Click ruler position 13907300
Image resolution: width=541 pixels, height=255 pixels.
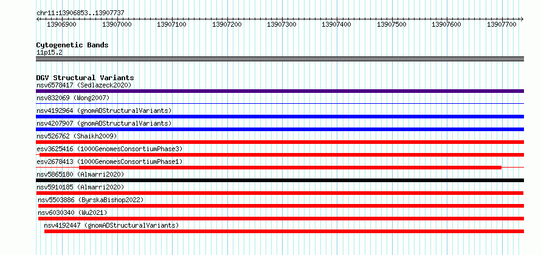click(x=282, y=24)
